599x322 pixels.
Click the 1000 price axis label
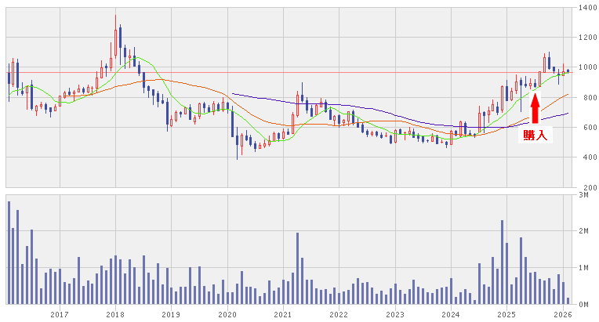pyautogui.click(x=585, y=68)
